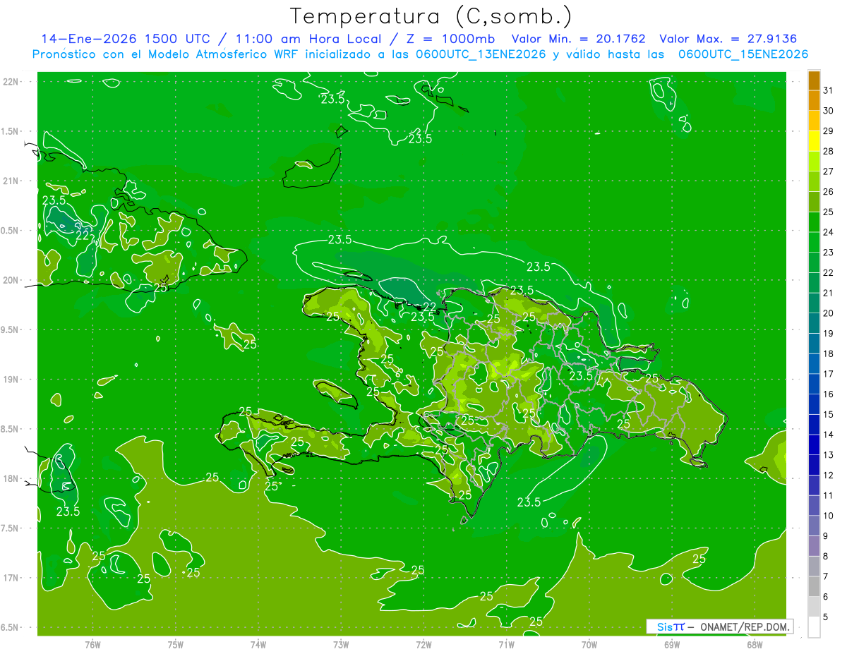Screen dimensions: 847x654
Task: Click the '18N' latitude axis label
Action: (12, 478)
